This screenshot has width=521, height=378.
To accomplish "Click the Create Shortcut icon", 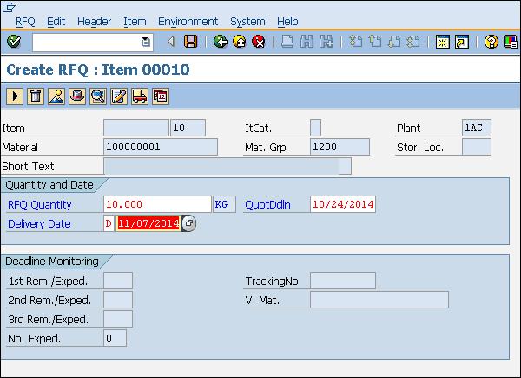I will pyautogui.click(x=462, y=42).
